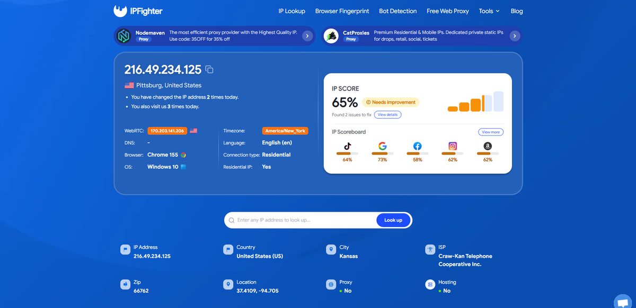Click United States (US) country value
The image size is (636, 308).
pyautogui.click(x=260, y=256)
